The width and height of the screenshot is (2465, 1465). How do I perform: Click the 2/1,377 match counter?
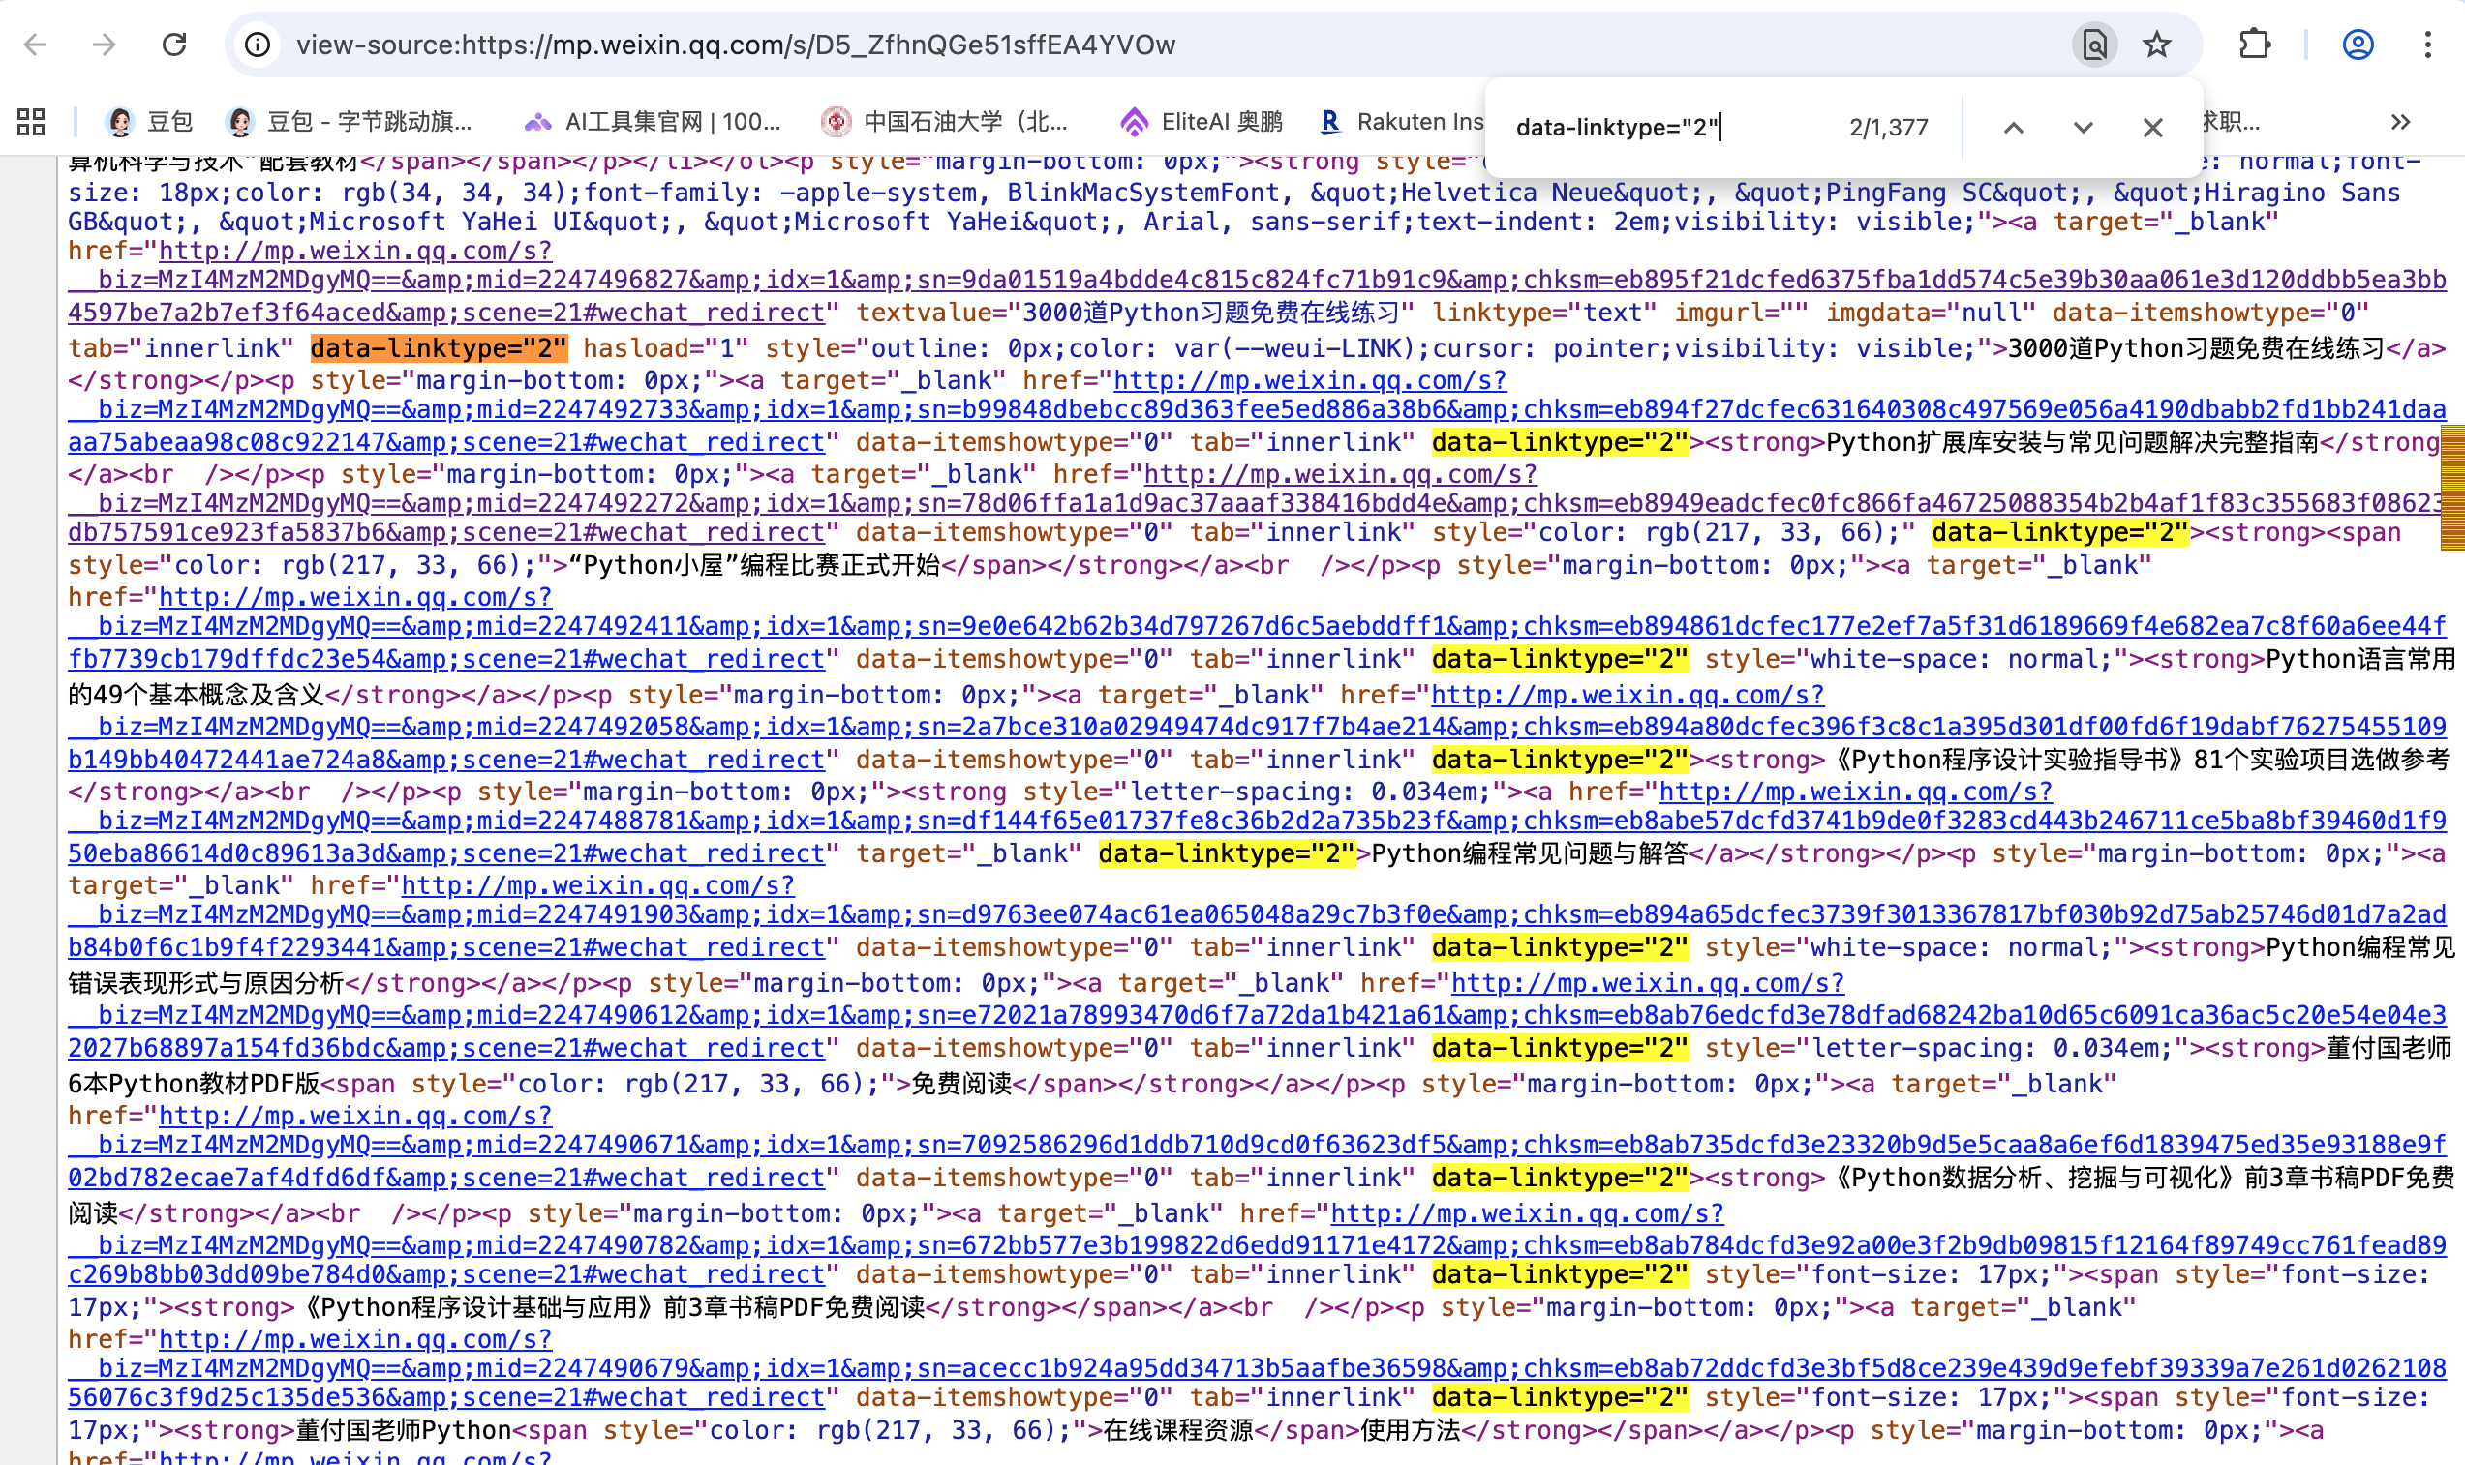(1888, 128)
